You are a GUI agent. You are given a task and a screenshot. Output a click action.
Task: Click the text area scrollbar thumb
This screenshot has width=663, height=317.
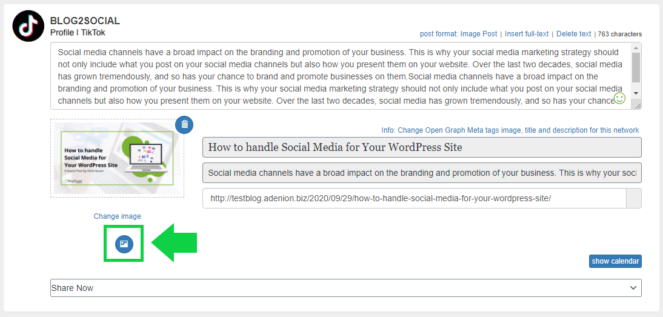click(636, 68)
